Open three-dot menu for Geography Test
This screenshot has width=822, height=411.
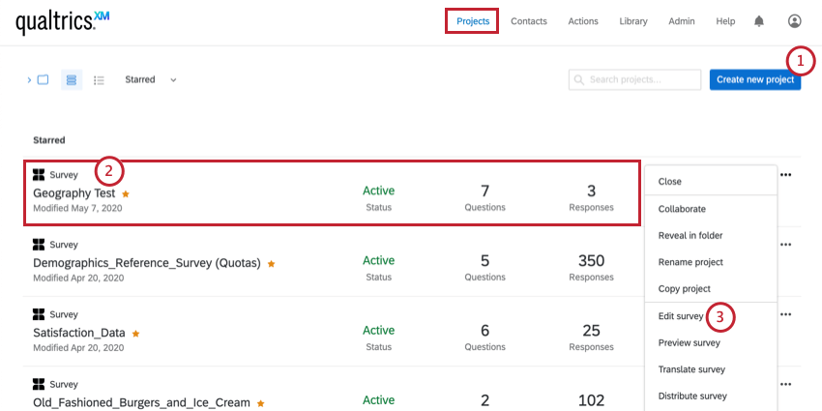point(785,175)
